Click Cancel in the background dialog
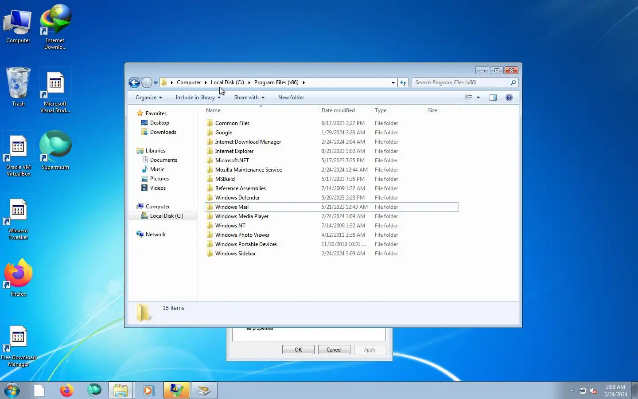Screen dimensions: 638x399 [334, 350]
